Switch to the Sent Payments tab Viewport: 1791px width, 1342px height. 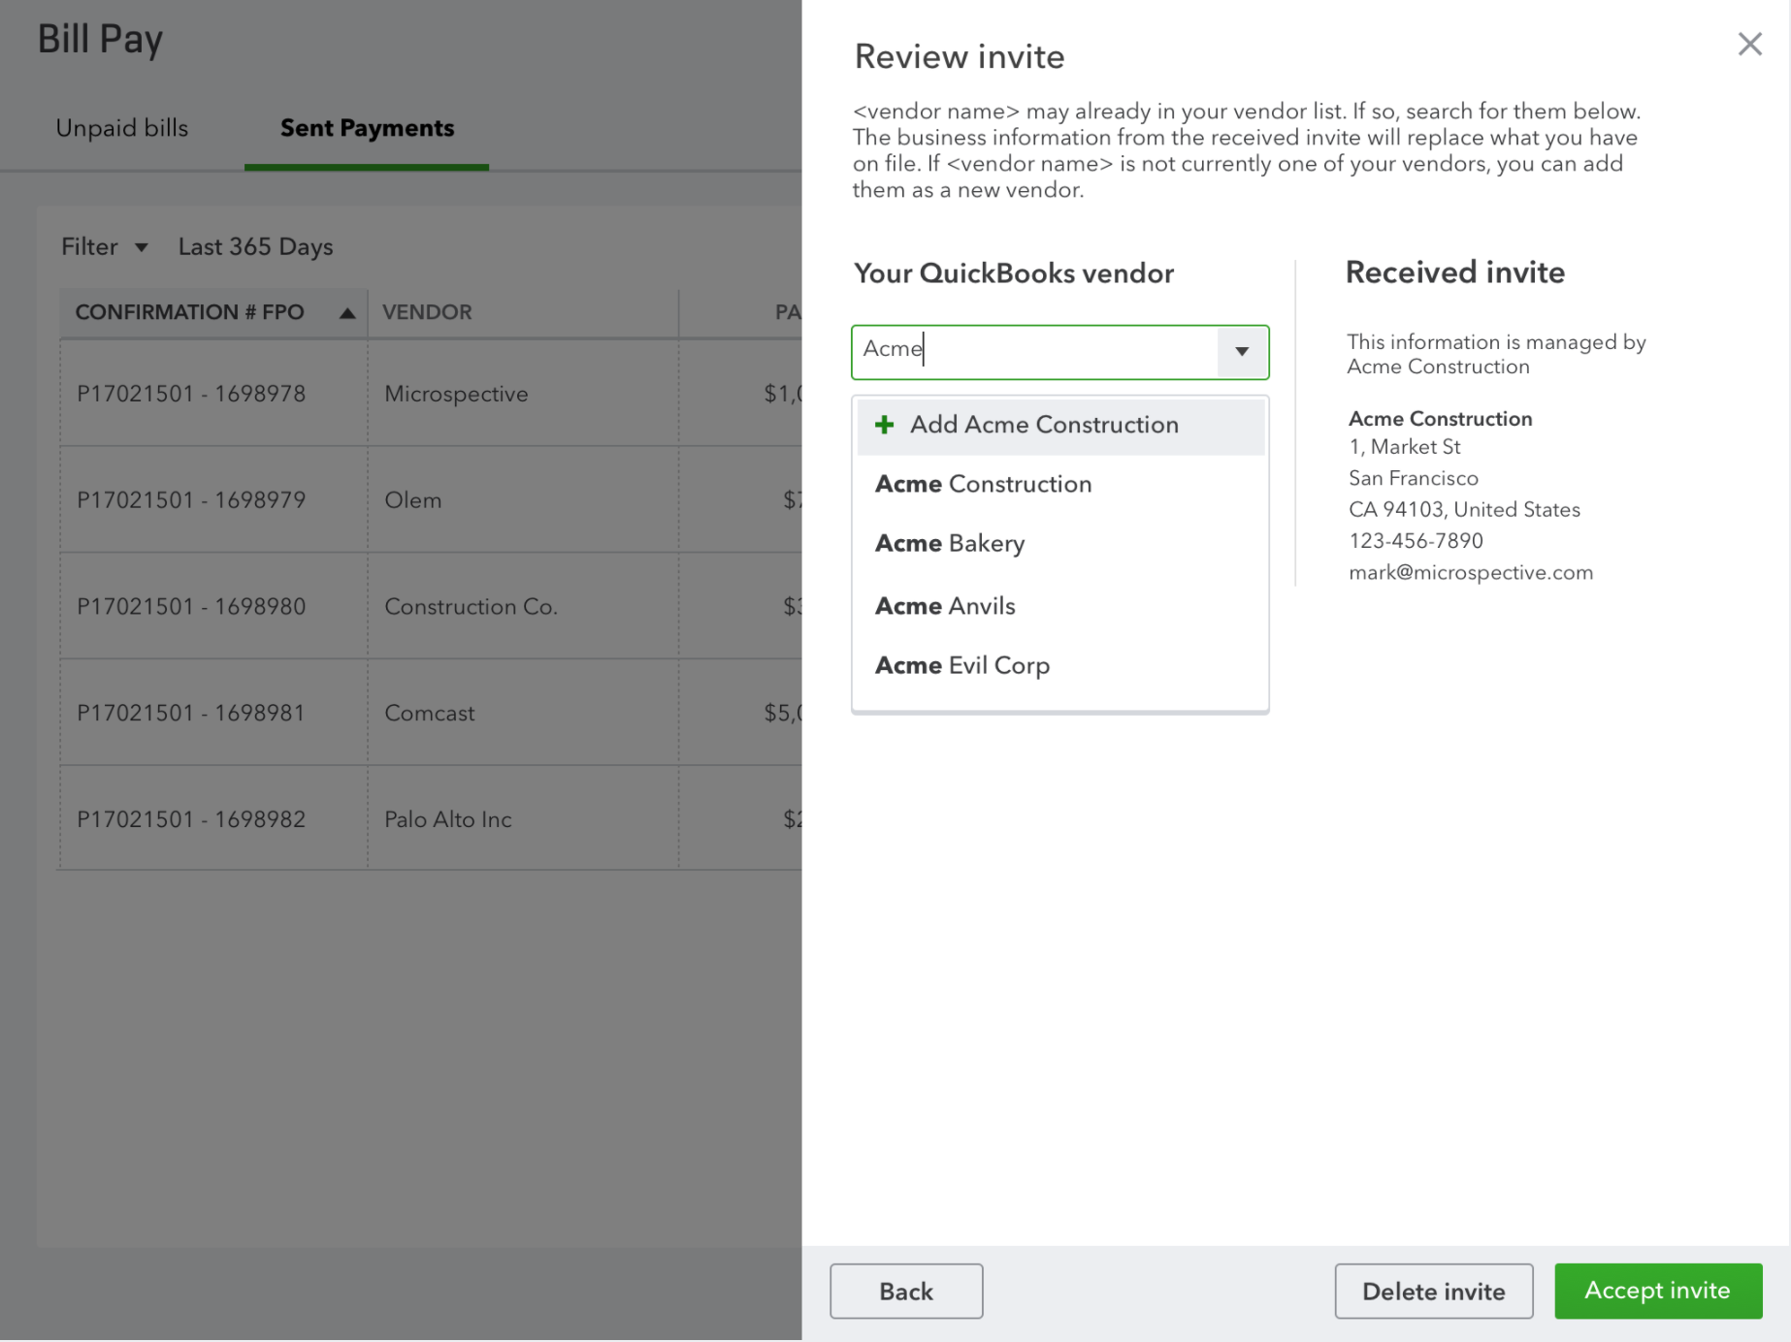coord(367,128)
